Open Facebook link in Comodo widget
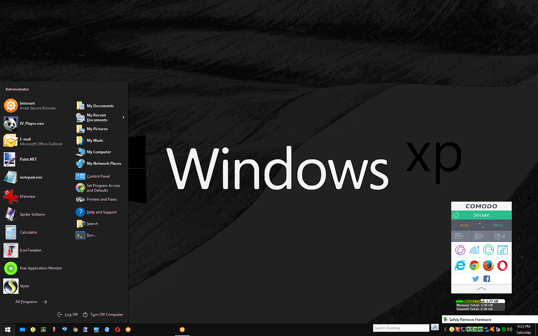This screenshot has width=538, height=336. click(x=487, y=279)
